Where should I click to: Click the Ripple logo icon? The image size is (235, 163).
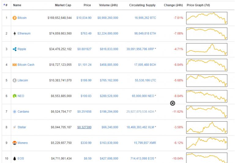pyautogui.click(x=14, y=49)
